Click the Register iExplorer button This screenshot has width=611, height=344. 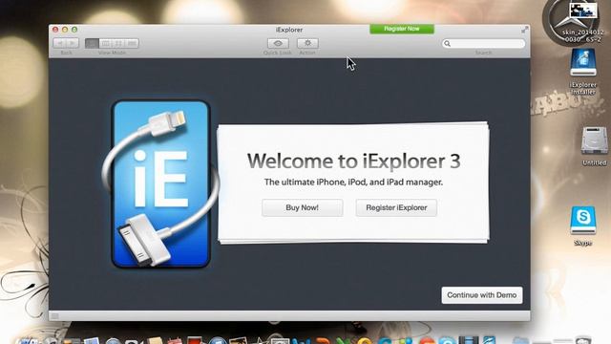396,207
